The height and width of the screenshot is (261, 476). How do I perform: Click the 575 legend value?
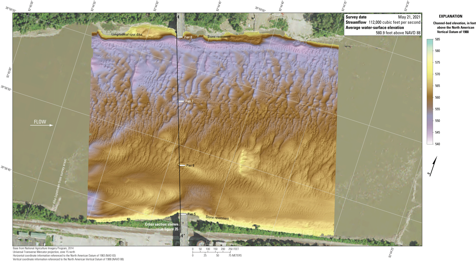[x=437, y=63]
